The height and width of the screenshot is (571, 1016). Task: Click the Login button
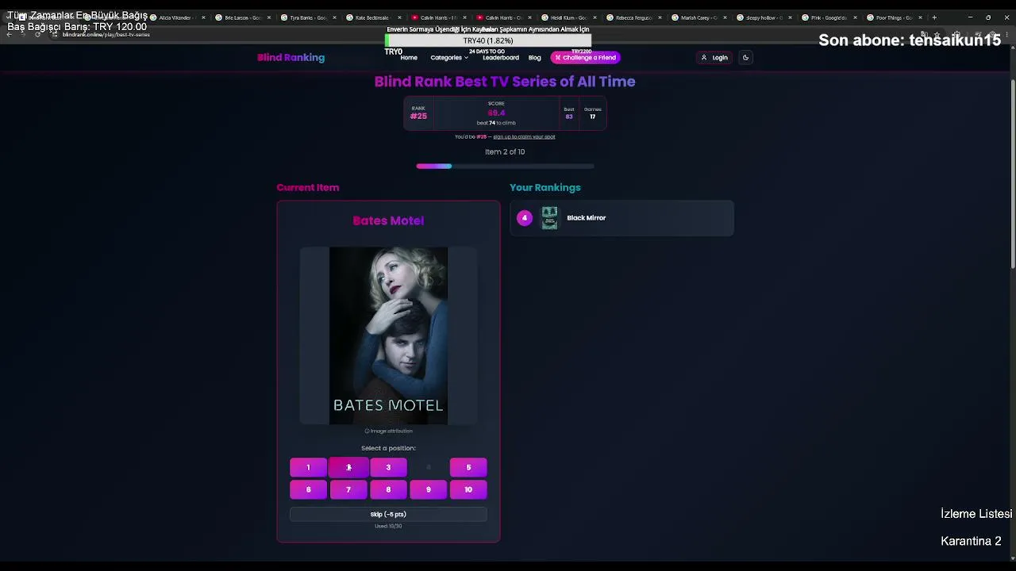[x=714, y=57]
